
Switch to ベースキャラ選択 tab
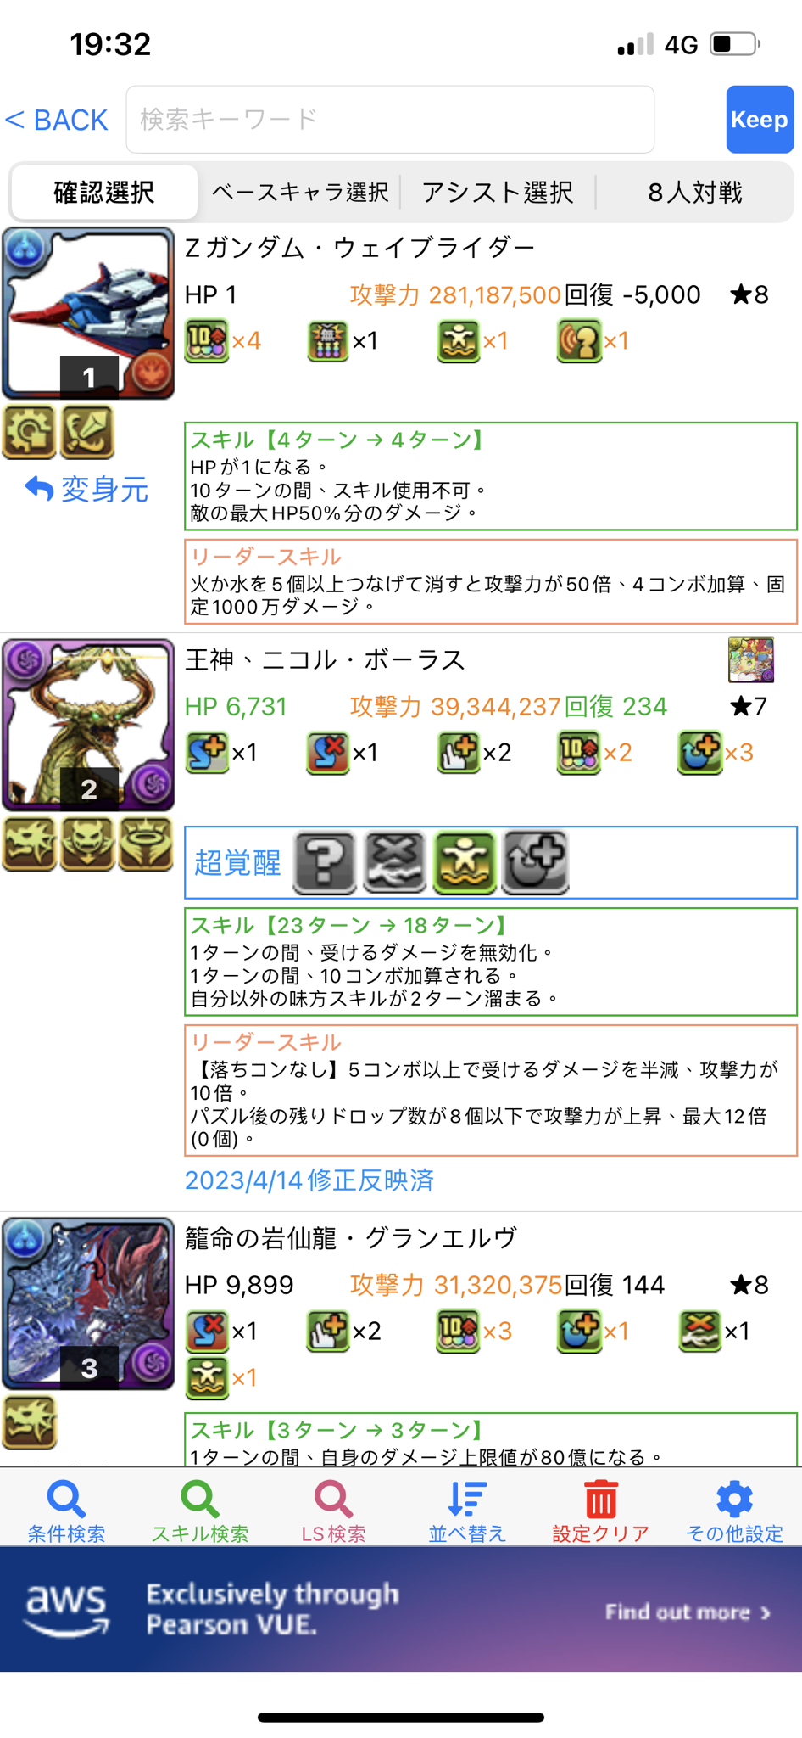(x=299, y=193)
